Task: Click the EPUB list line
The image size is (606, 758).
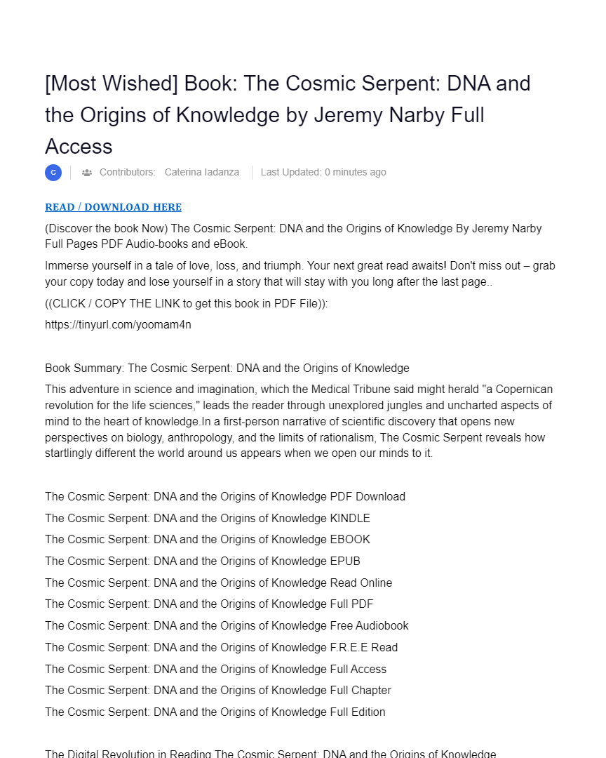Action: [202, 561]
